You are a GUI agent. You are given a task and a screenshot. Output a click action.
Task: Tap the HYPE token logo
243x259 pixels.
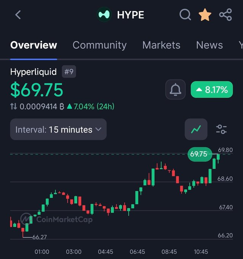104,14
